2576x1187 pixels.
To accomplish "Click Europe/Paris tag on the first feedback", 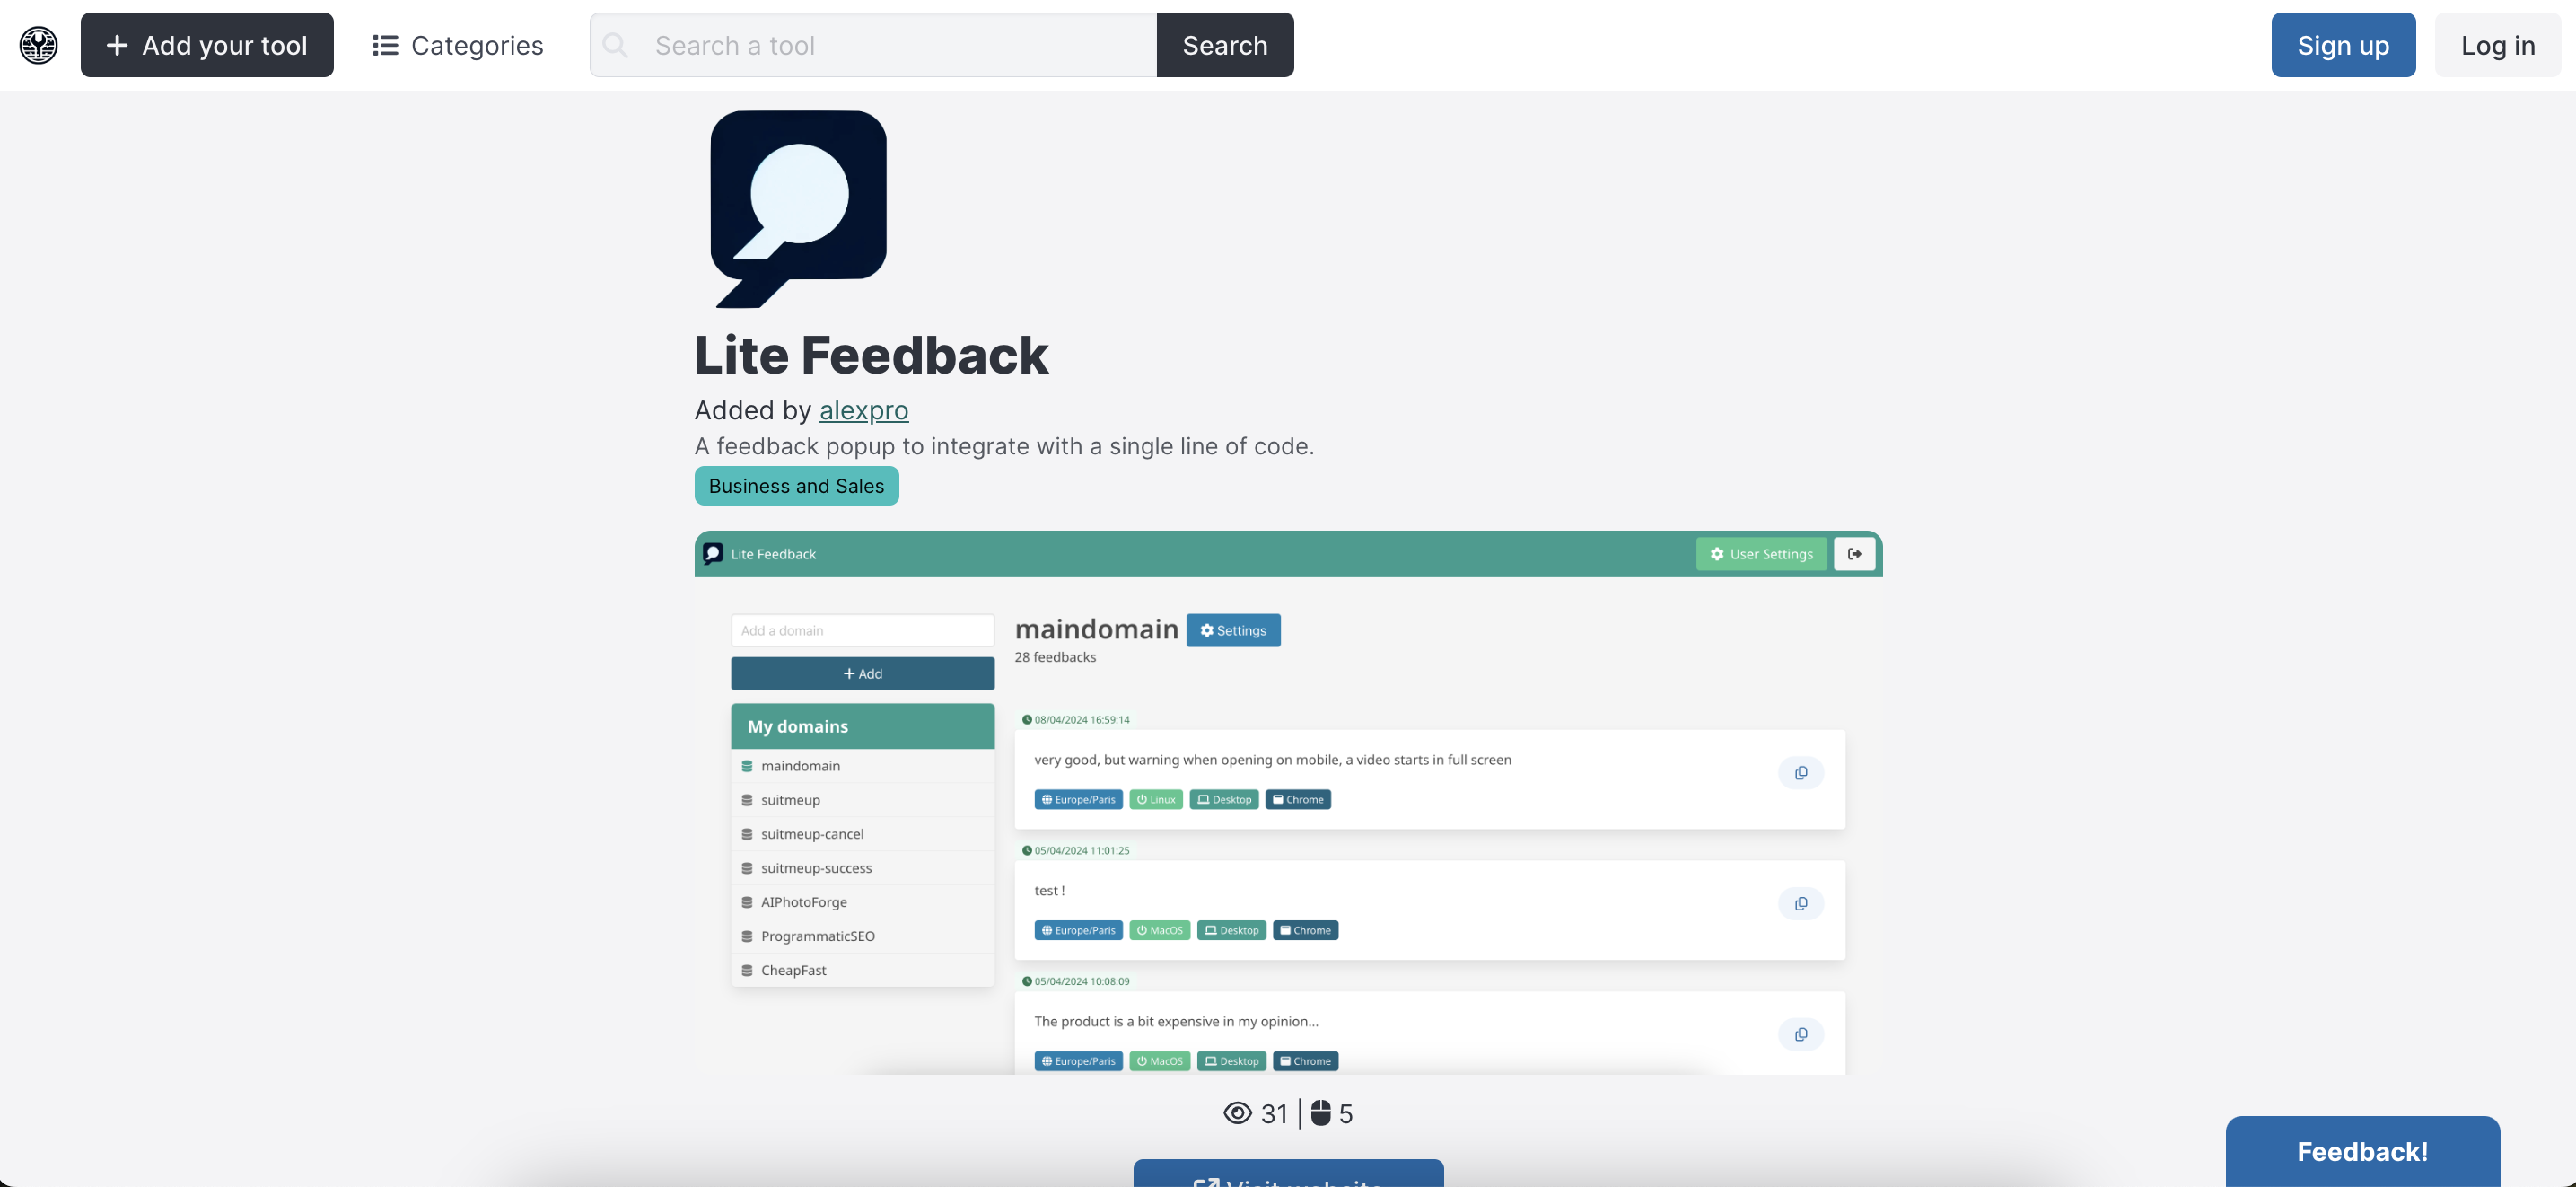I will pyautogui.click(x=1078, y=800).
